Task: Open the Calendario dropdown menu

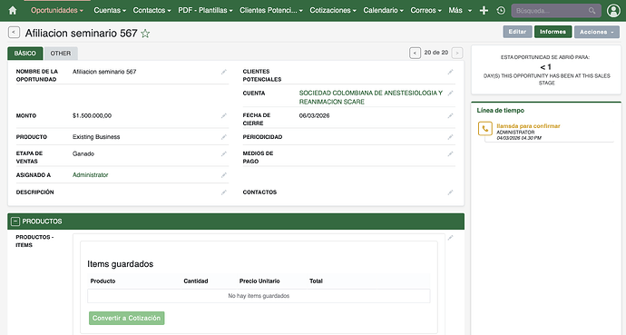Action: (x=383, y=10)
